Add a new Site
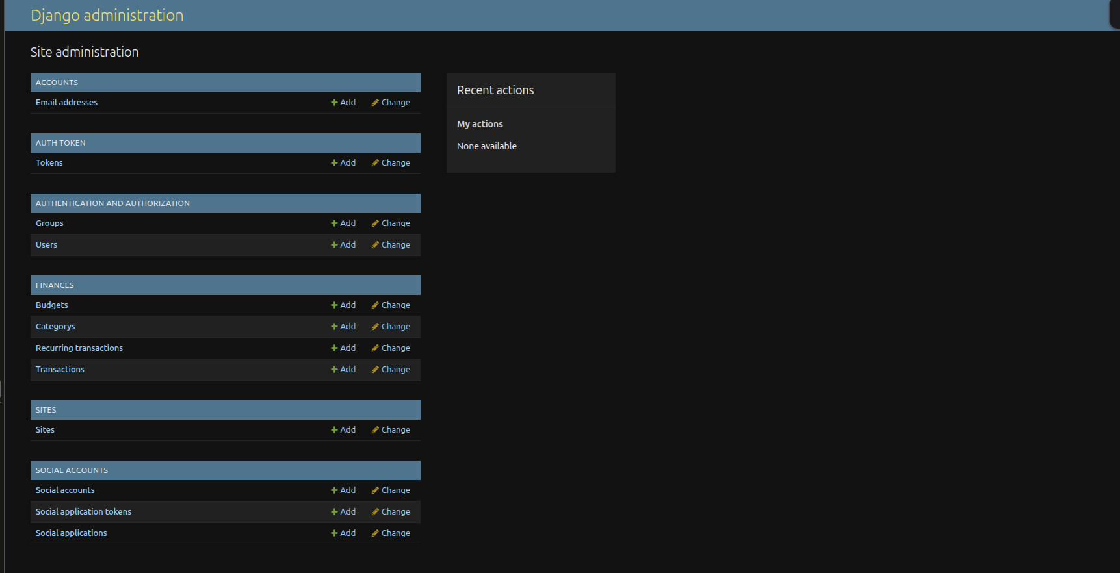This screenshot has width=1120, height=573. click(x=343, y=430)
